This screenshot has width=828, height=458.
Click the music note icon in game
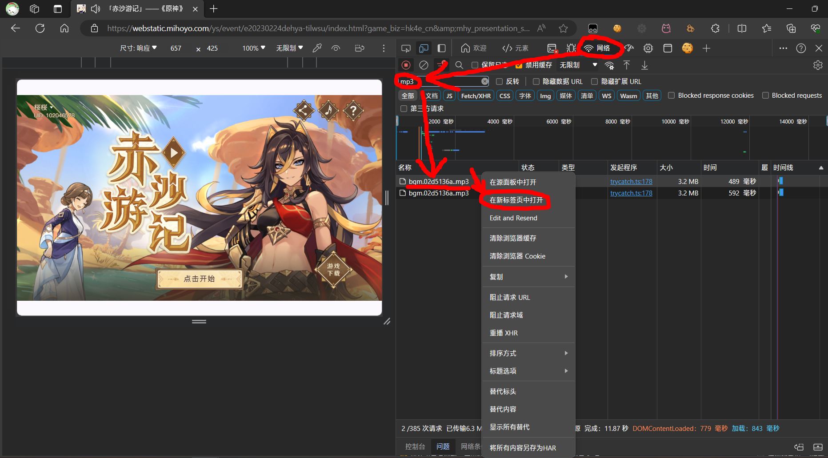click(x=328, y=110)
